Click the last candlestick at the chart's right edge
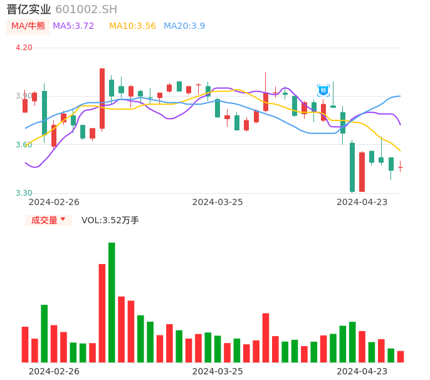The image size is (430, 380). (x=400, y=167)
